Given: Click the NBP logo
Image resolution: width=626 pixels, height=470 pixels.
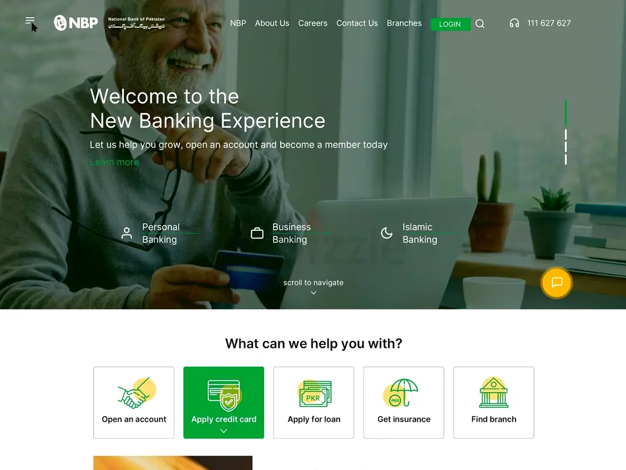Looking at the screenshot, I should 76,23.
